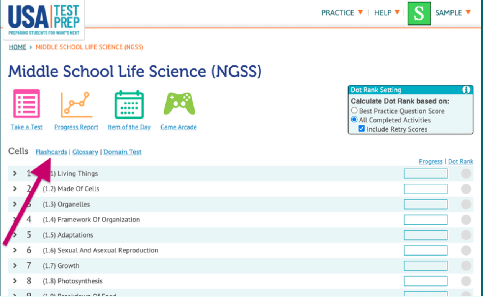Viewport: 483px width, 298px height.
Task: Open the green Item of the Day calendar icon
Action: [x=129, y=104]
